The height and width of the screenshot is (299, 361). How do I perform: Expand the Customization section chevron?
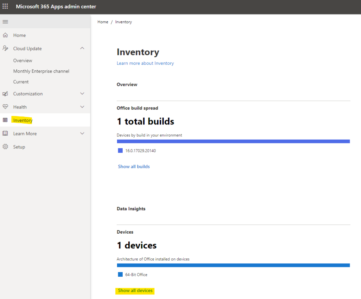[x=82, y=94]
